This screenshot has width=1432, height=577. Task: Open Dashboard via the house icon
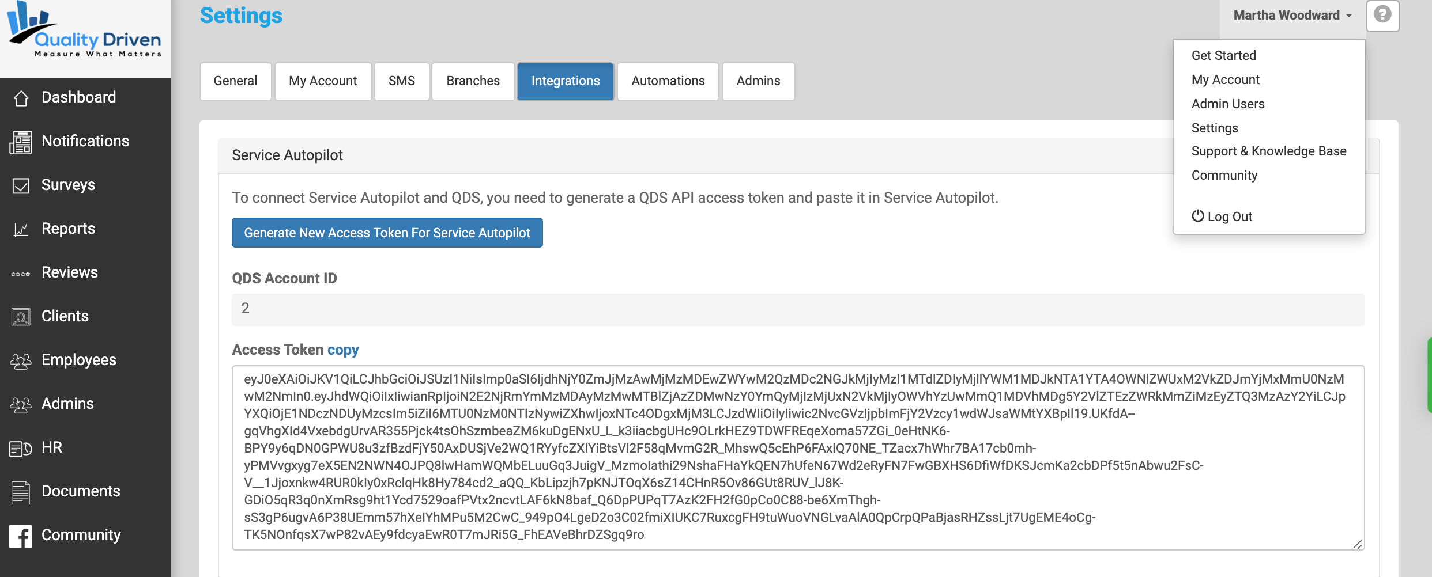[21, 98]
